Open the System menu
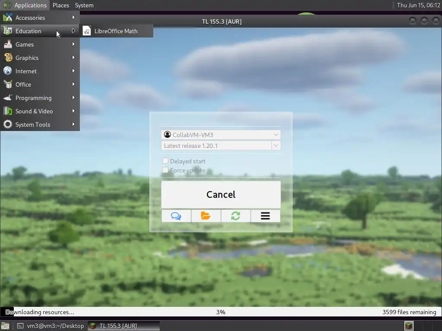 click(84, 5)
